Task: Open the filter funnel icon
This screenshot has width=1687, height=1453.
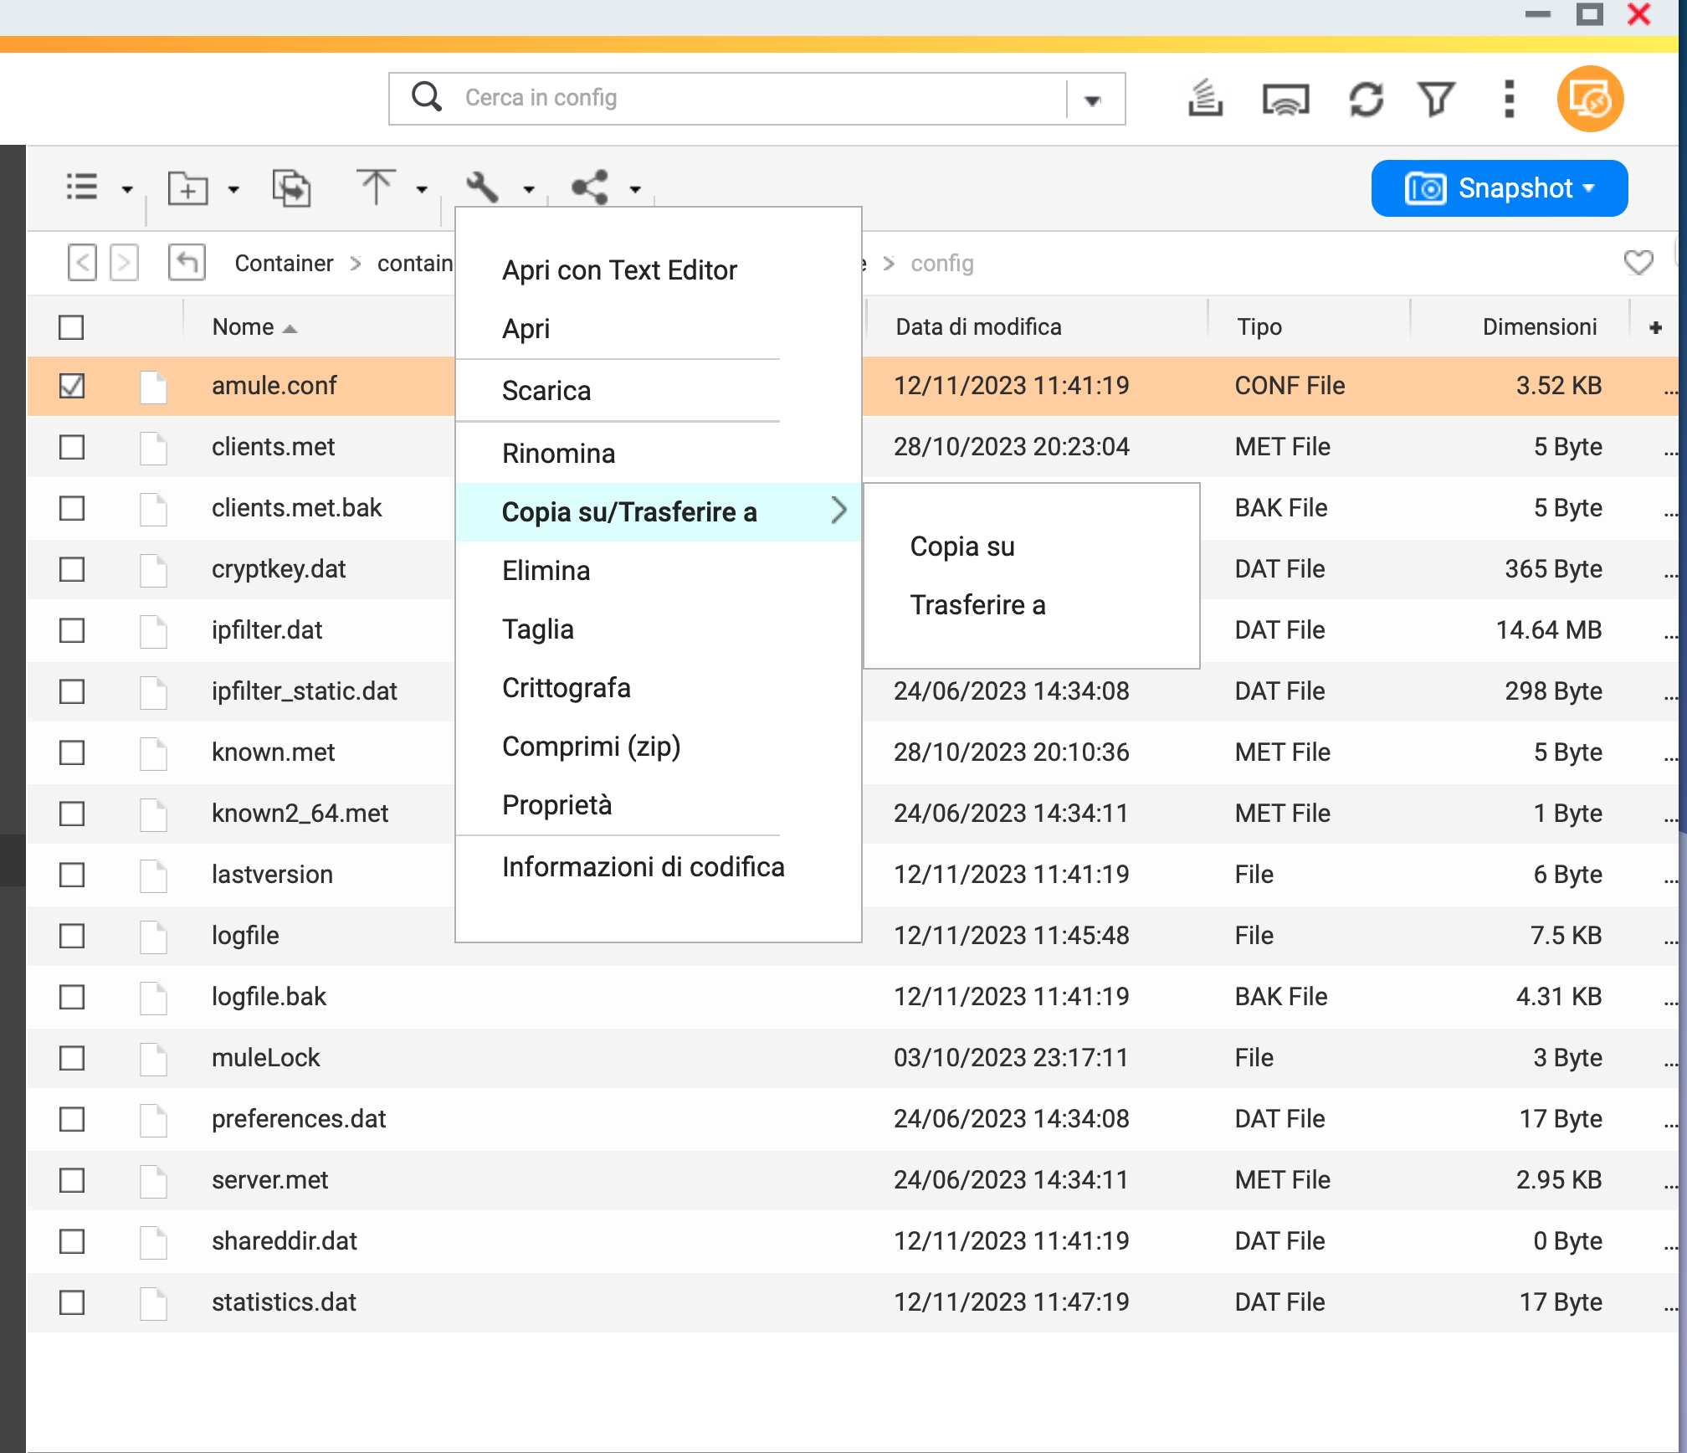Action: click(1436, 100)
